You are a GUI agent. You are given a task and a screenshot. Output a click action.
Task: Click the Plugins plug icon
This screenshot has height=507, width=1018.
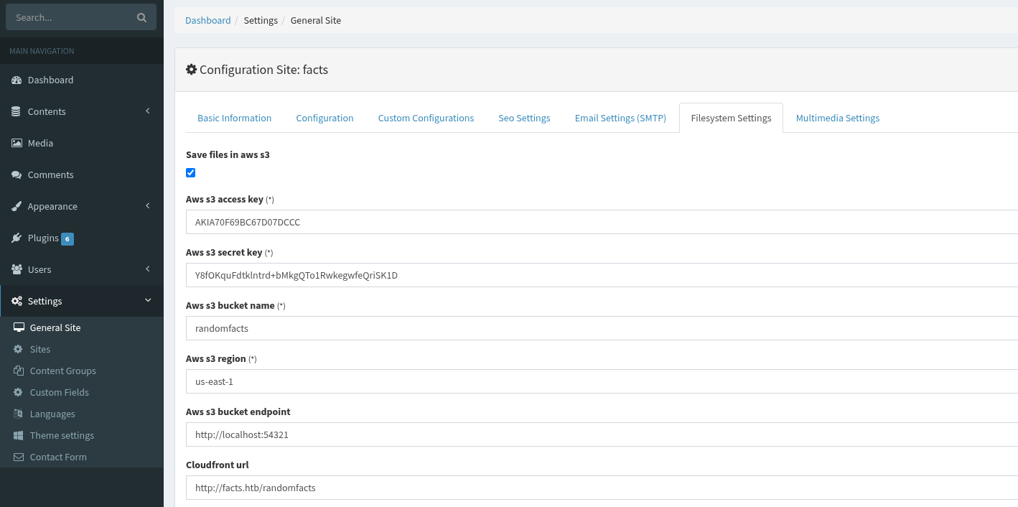coord(17,238)
